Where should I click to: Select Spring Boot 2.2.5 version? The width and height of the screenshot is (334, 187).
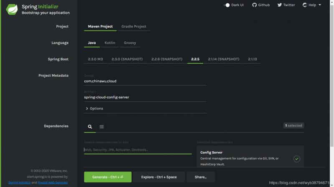tap(195, 59)
